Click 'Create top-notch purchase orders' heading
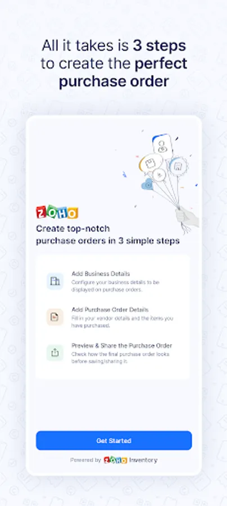Image resolution: width=227 pixels, height=506 pixels. tap(108, 234)
